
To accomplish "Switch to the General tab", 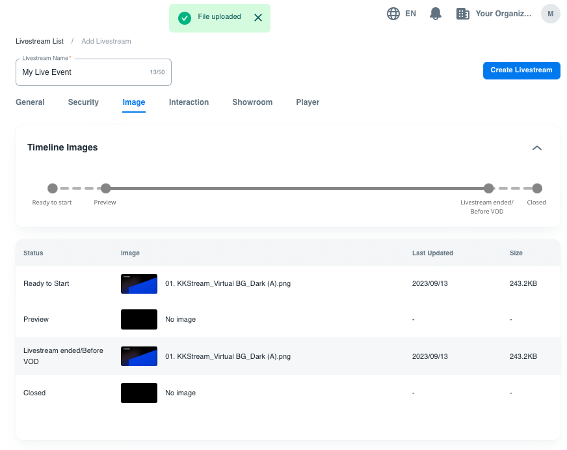I will (x=30, y=102).
